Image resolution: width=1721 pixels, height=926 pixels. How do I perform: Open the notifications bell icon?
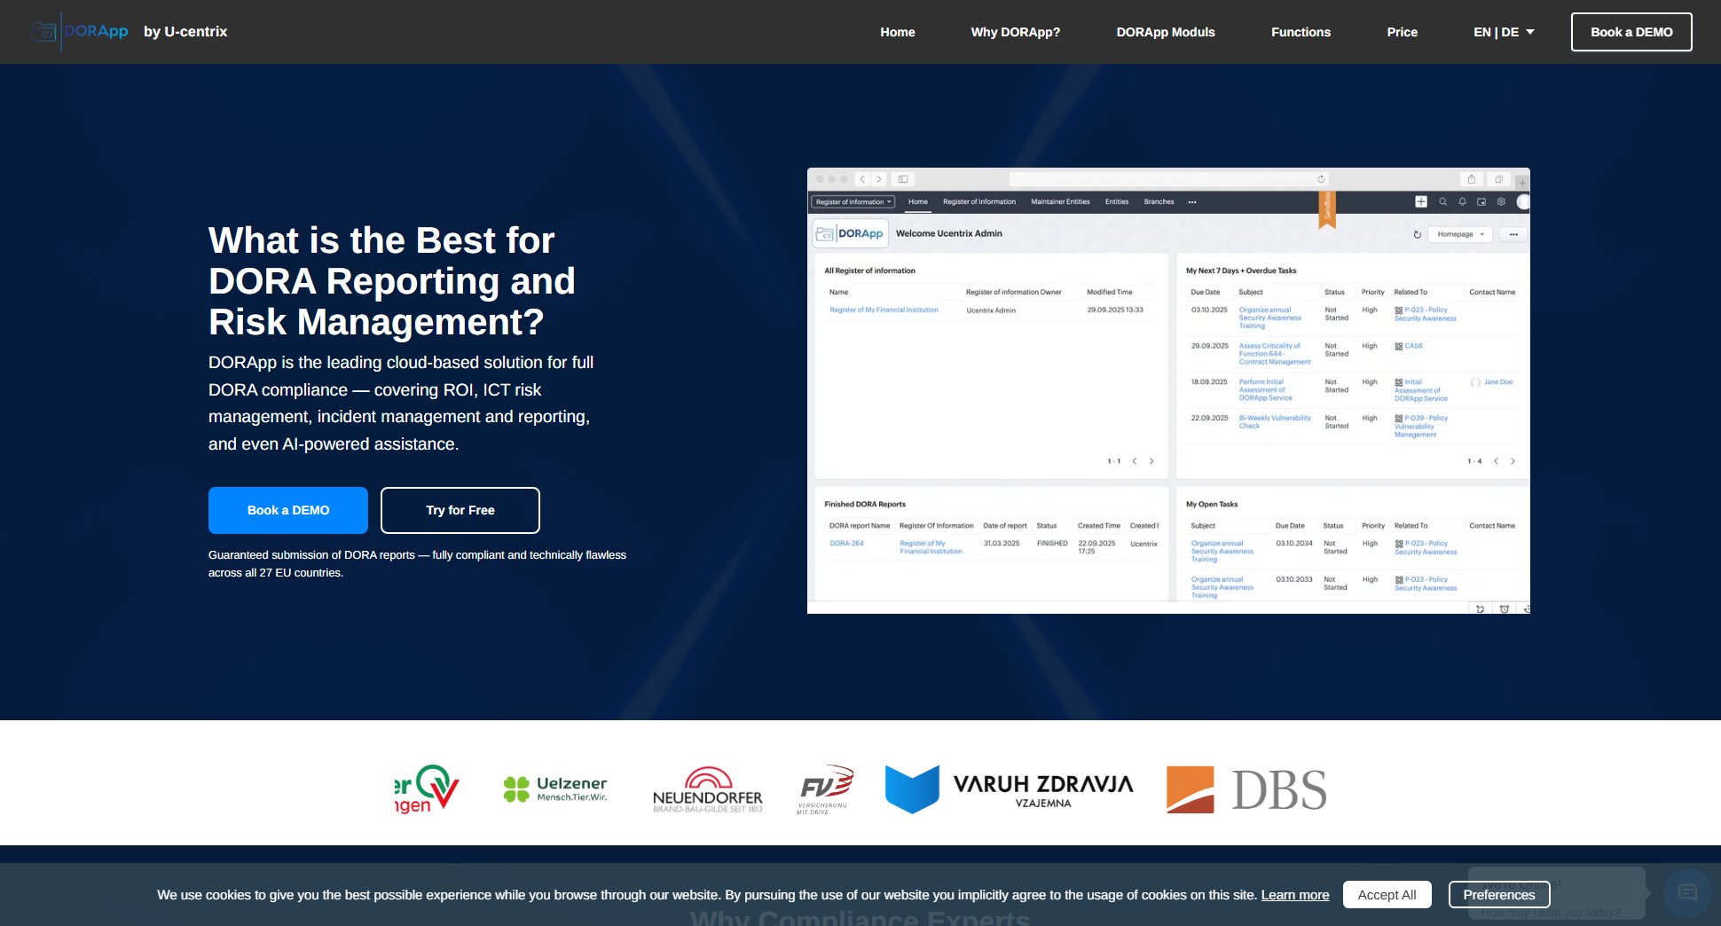click(1463, 203)
